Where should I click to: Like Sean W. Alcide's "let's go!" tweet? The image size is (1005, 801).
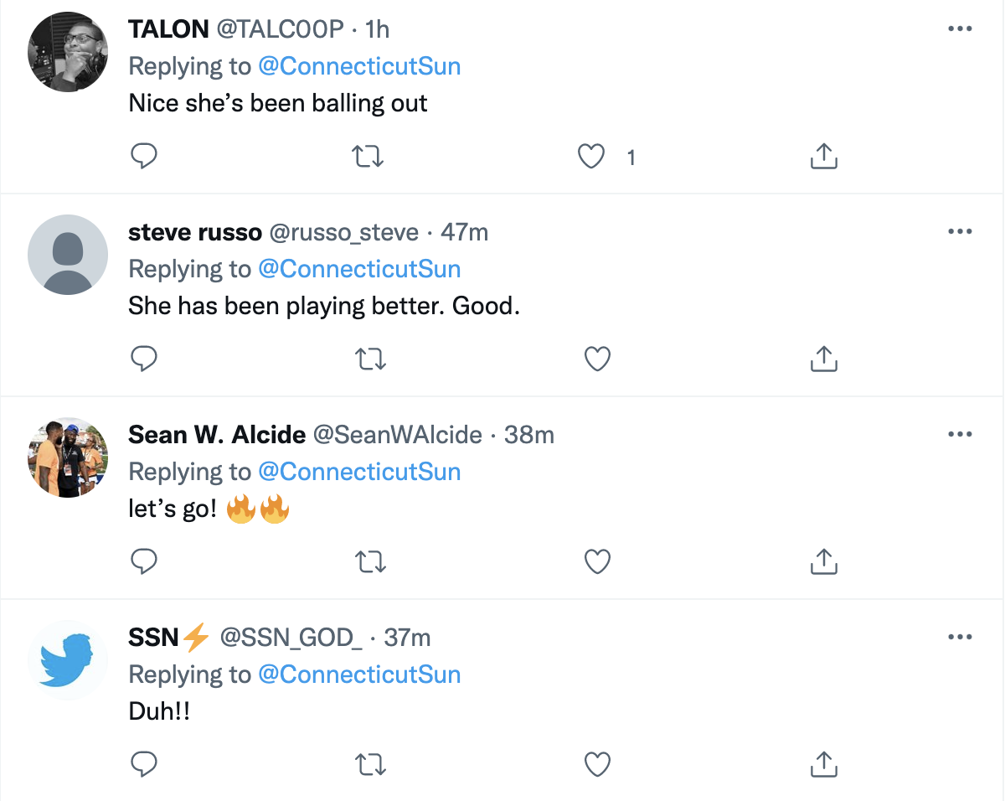tap(596, 561)
